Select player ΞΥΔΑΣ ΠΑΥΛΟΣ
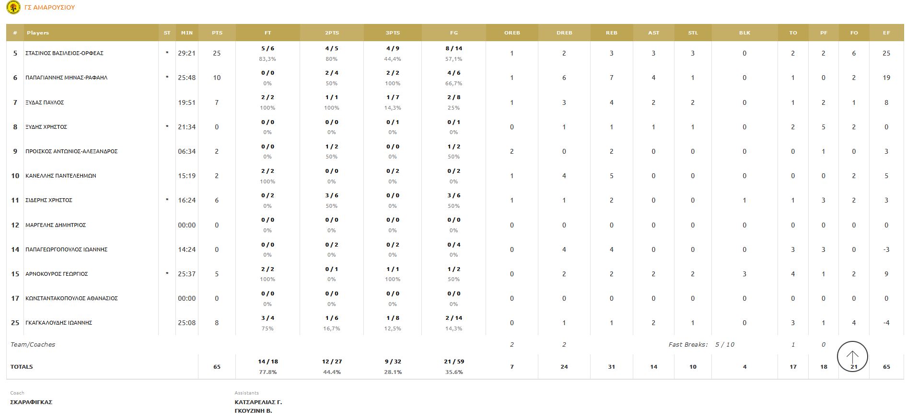The width and height of the screenshot is (906, 418). click(x=45, y=102)
